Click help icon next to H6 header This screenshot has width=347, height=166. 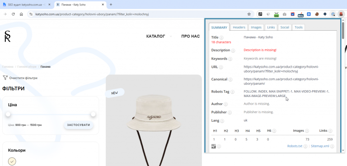click(274, 131)
